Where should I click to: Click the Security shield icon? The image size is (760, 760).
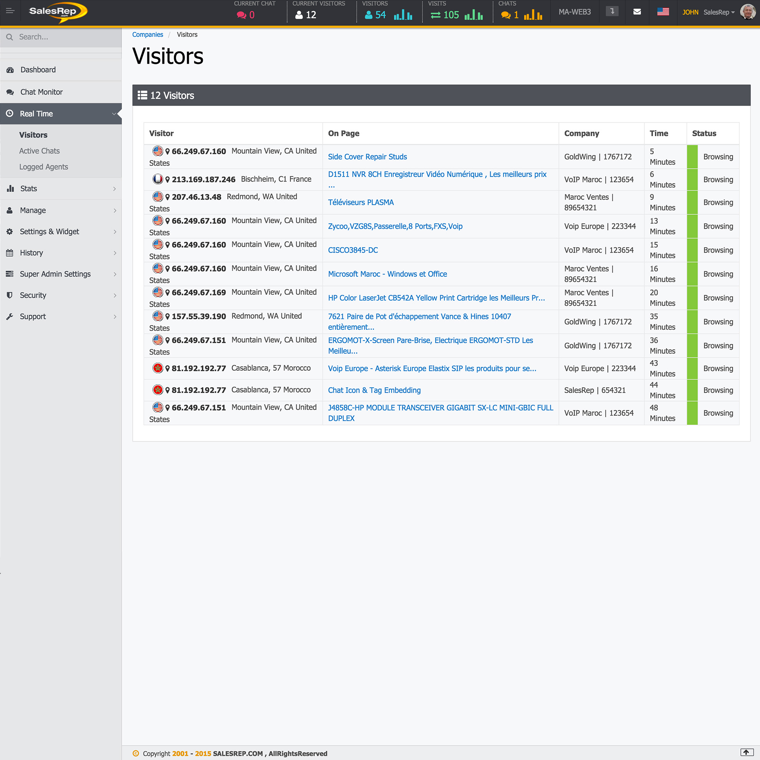coord(10,295)
